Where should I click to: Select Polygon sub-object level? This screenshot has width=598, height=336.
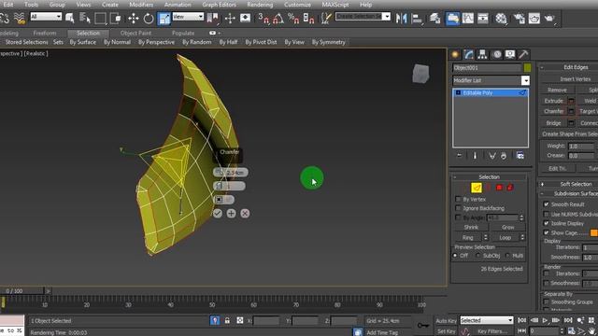(x=499, y=188)
